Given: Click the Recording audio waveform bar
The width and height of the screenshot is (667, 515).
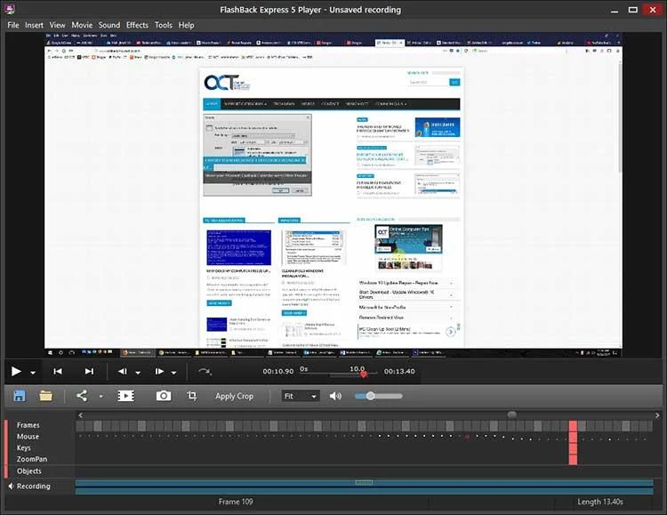Looking at the screenshot, I should (364, 487).
